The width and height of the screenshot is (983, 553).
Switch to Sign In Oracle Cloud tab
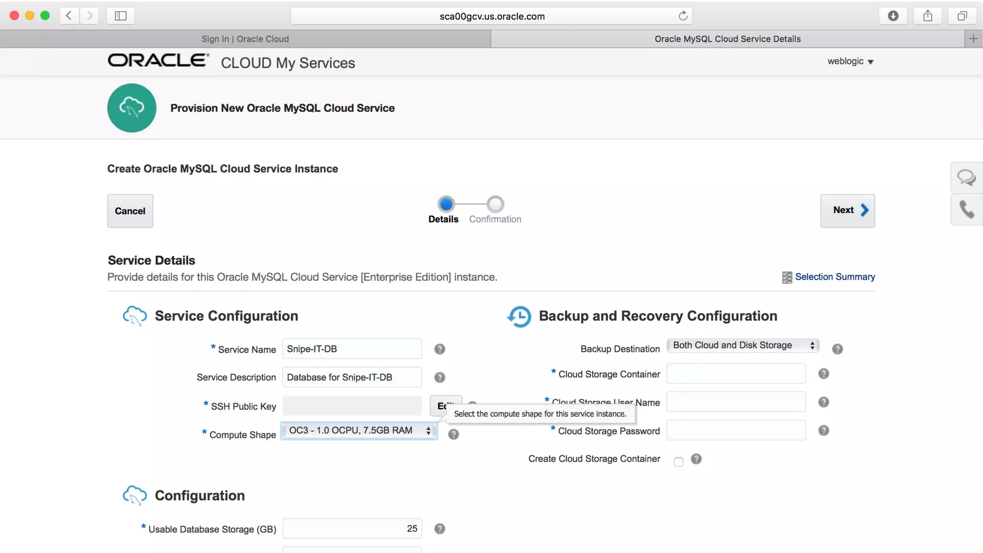pyautogui.click(x=245, y=39)
